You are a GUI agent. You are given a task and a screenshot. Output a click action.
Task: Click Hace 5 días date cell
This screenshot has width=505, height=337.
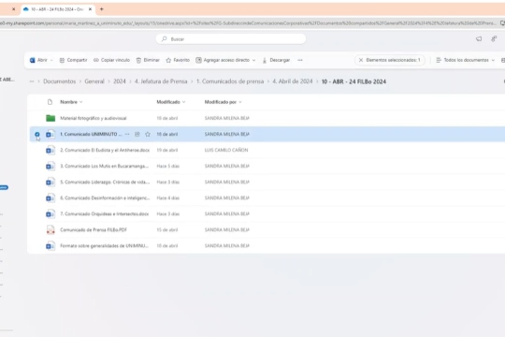(167, 166)
